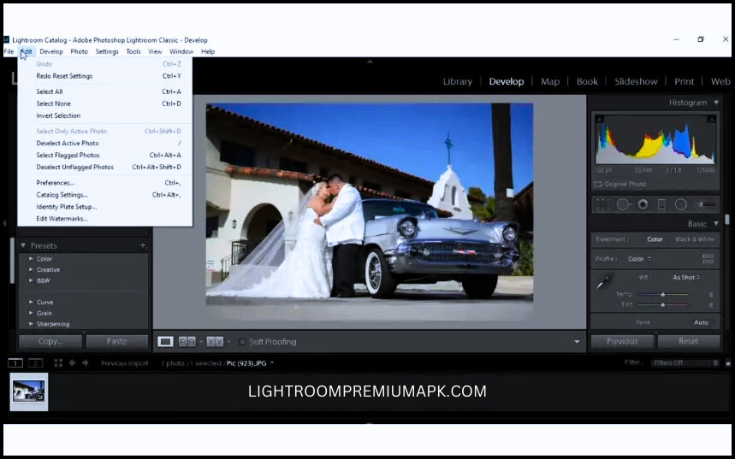Switch to Loupe view in toolbar
The height and width of the screenshot is (459, 735).
point(165,342)
